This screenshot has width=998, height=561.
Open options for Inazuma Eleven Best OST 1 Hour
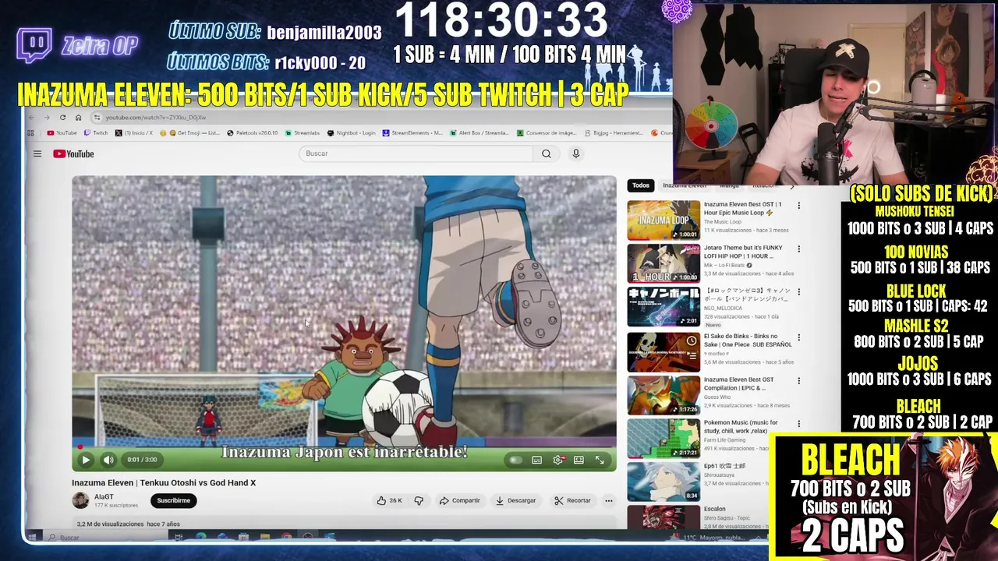pyautogui.click(x=798, y=206)
